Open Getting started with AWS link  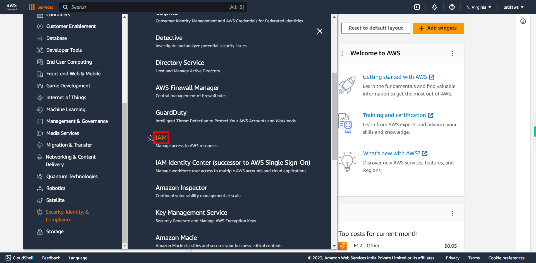(x=398, y=77)
